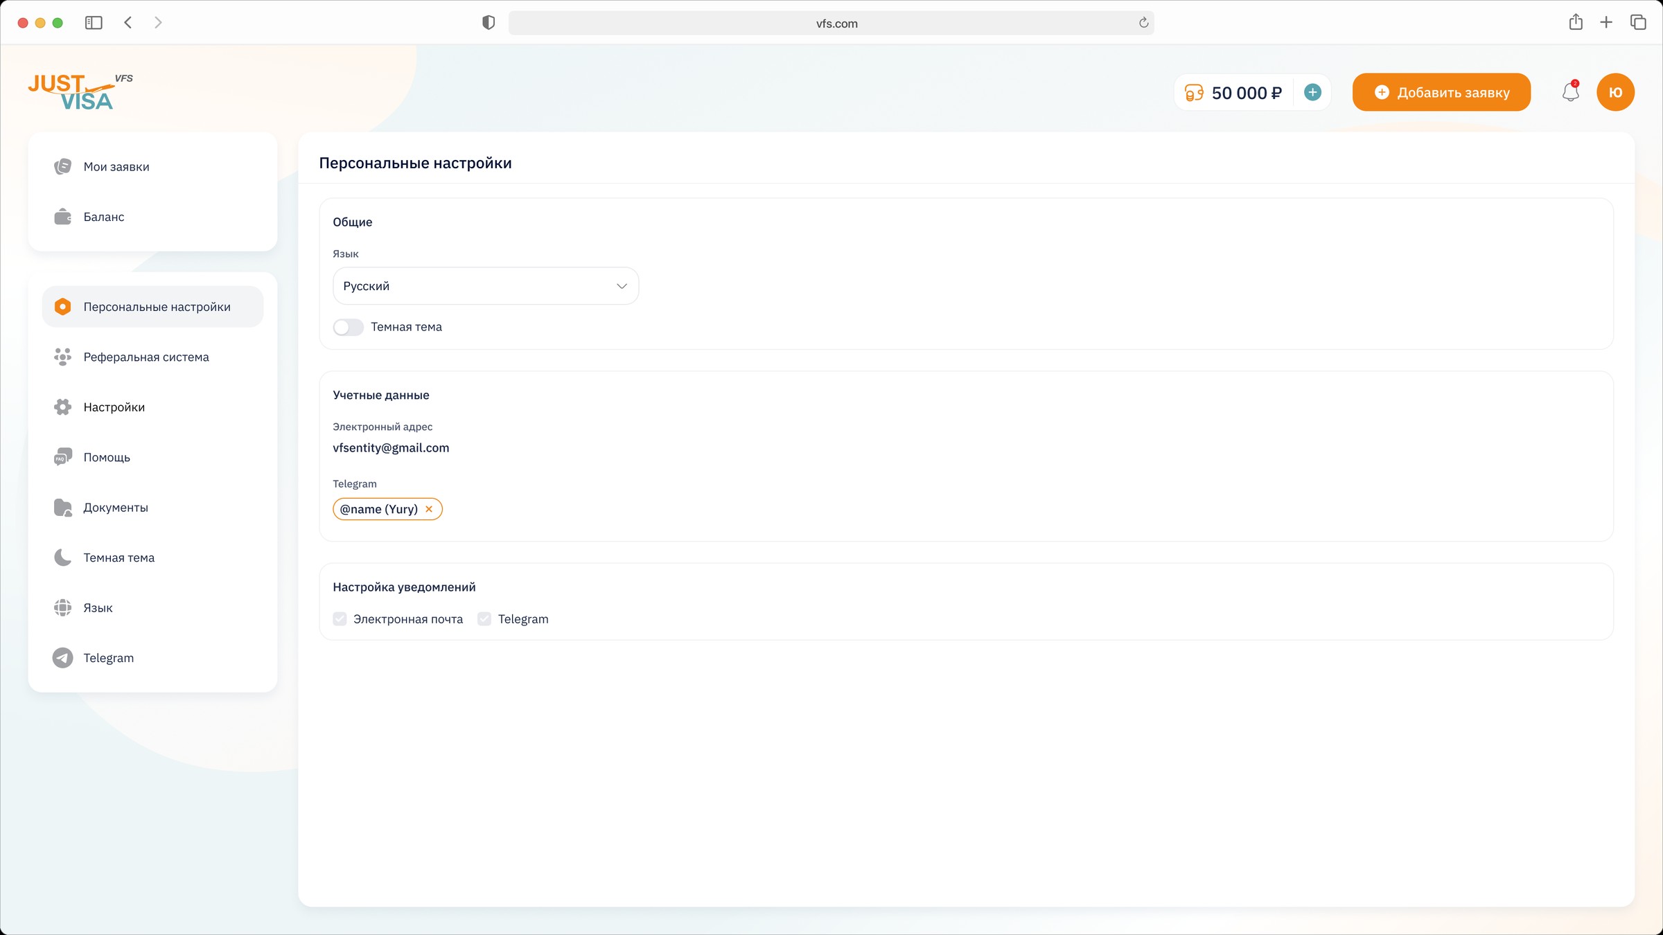Screen dimensions: 1663x935
Task: Toggle the Электронная почта notification checkbox
Action: pos(340,619)
